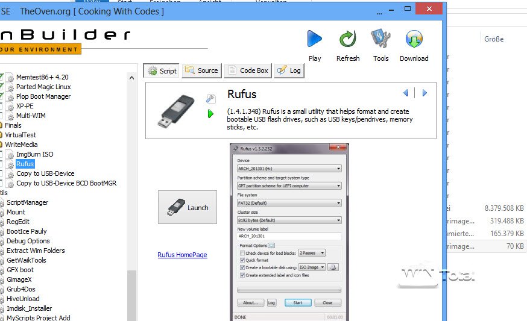Click gear icon beside XP-PE

10,107
